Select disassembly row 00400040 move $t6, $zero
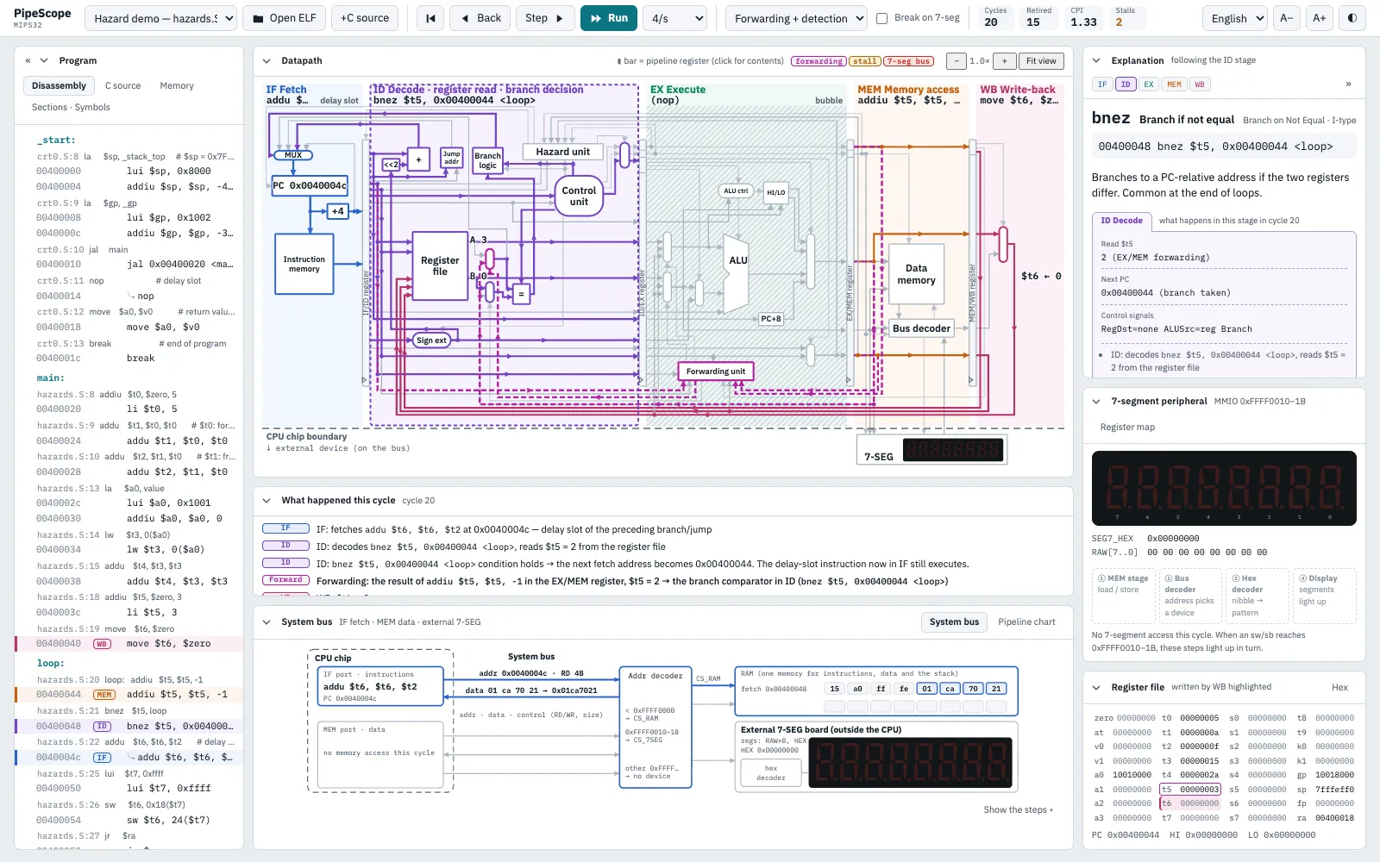This screenshot has height=862, width=1380. (x=129, y=644)
